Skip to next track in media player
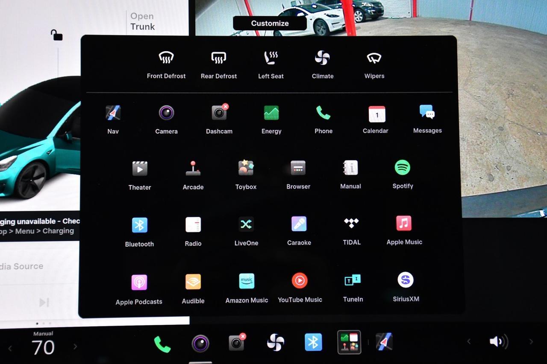 tap(44, 303)
